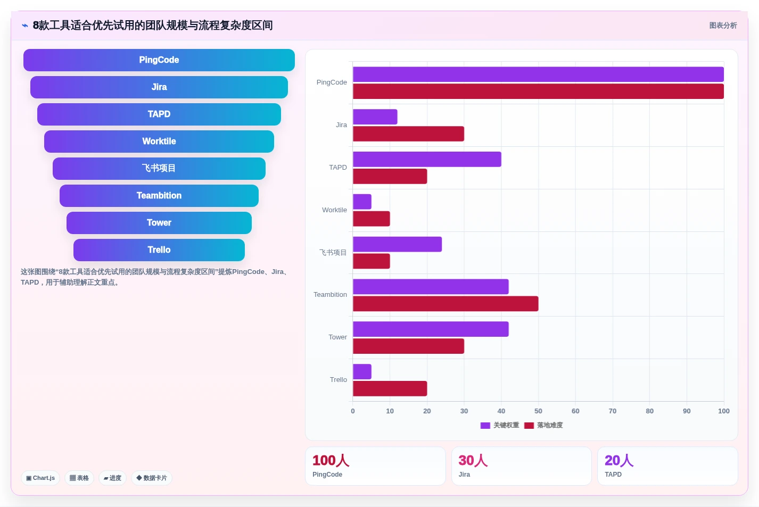Click Tower red bar in chart
Screen dimensions: 759x507
[408, 346]
